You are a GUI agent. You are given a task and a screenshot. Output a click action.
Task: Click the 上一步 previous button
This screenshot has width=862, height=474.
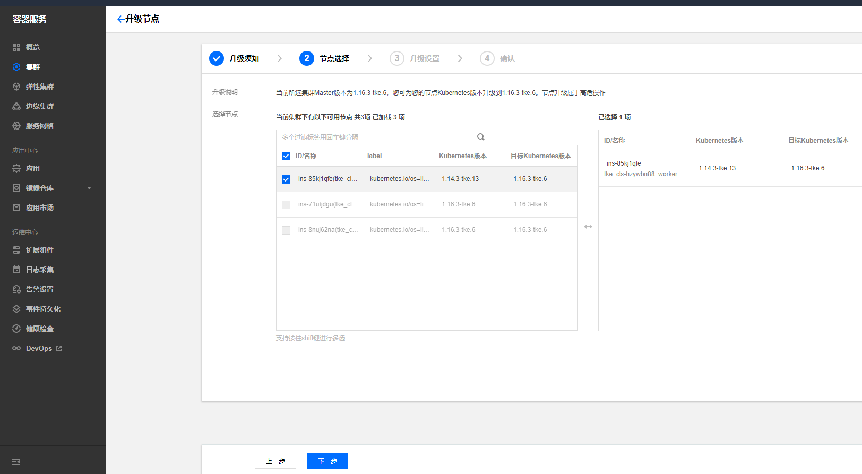(x=275, y=461)
